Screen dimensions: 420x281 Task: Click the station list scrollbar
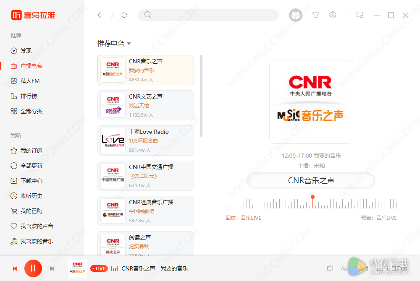[x=201, y=96]
